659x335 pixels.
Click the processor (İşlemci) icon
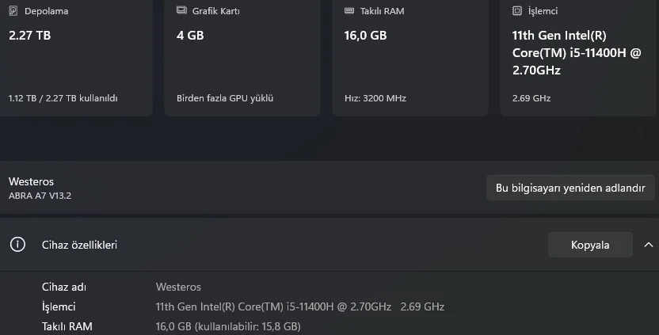pyautogui.click(x=517, y=12)
